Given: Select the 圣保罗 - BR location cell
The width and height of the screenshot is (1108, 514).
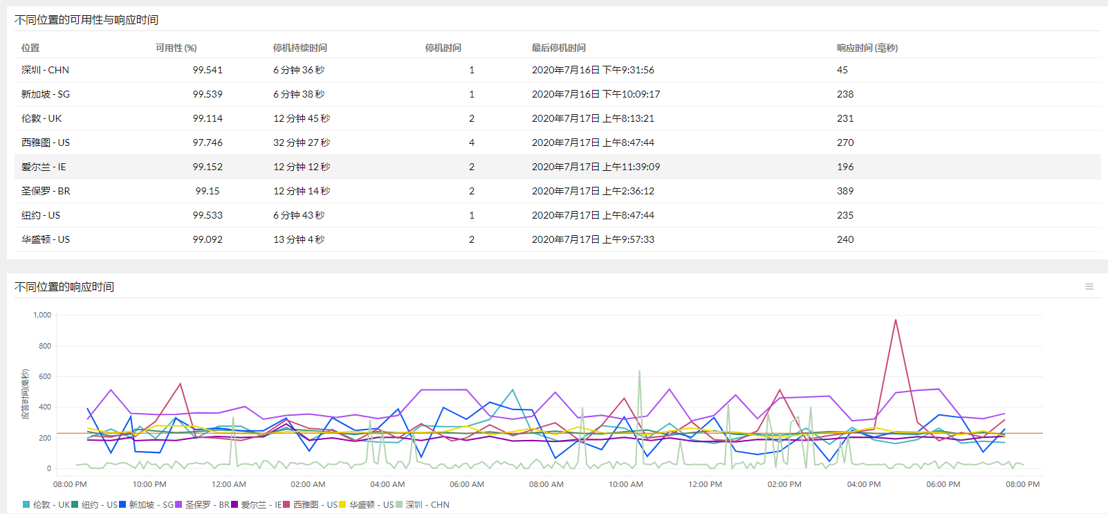Looking at the screenshot, I should 46,191.
